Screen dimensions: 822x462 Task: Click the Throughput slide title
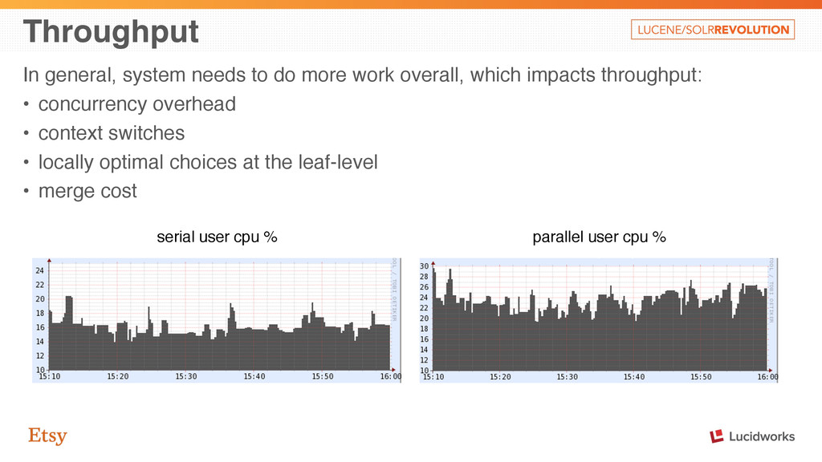111,31
